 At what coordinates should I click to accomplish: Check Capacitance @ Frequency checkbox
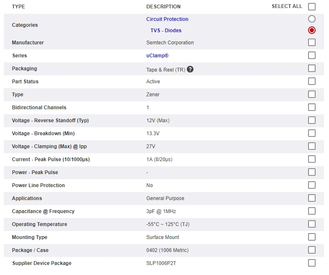coord(311,211)
